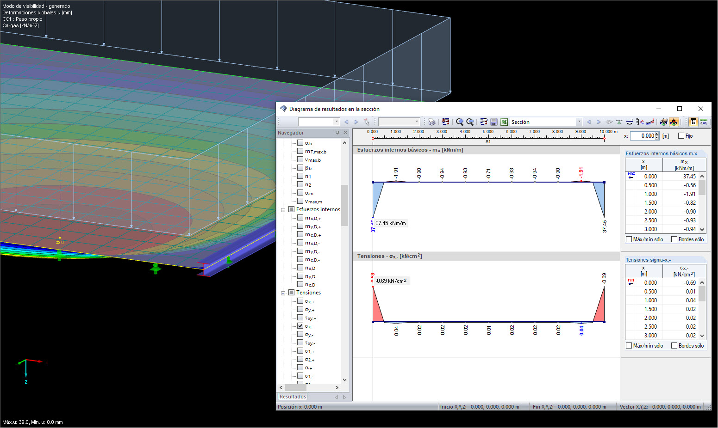The width and height of the screenshot is (718, 428).
Task: Toggle the highlighted red-blue support icon
Action: (674, 122)
